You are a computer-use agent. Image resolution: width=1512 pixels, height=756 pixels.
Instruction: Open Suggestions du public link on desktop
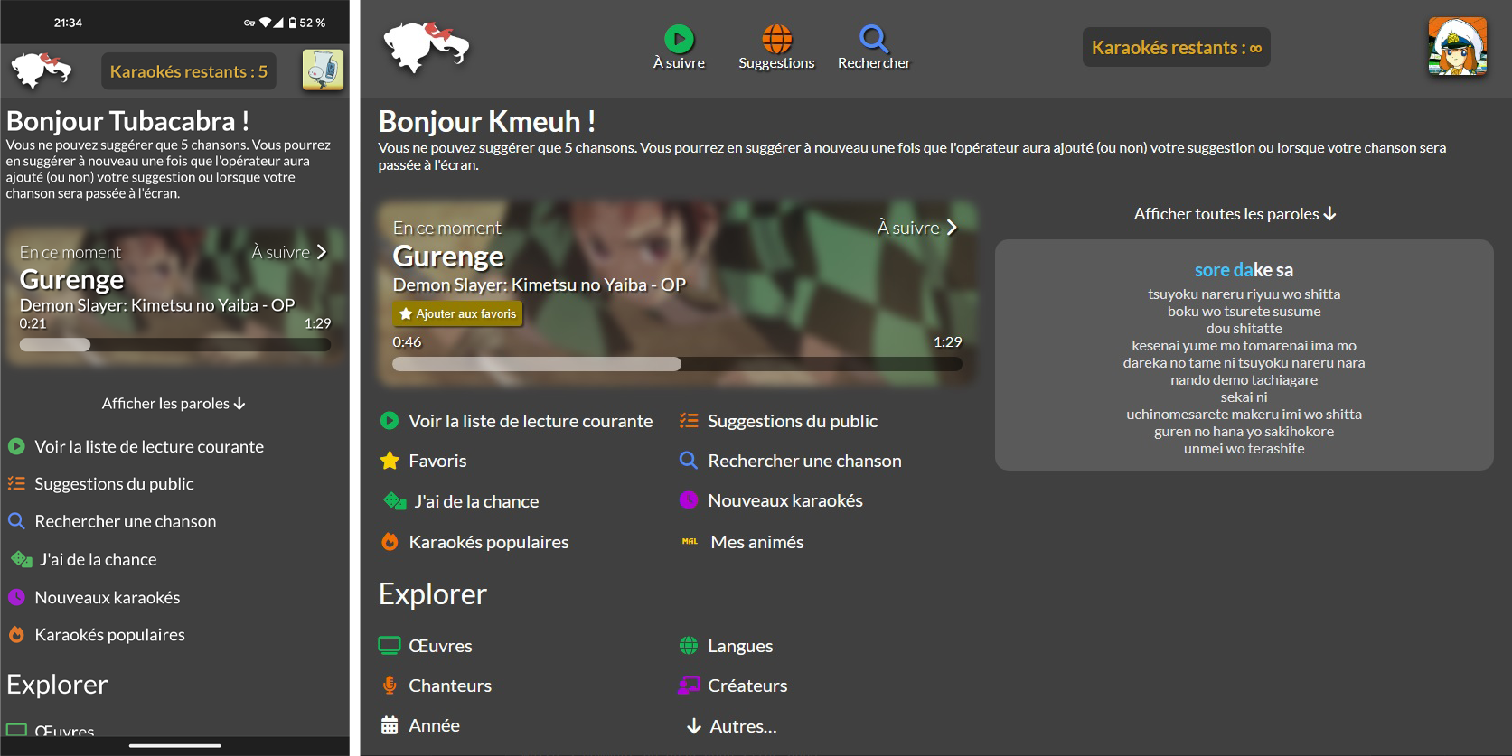point(778,421)
